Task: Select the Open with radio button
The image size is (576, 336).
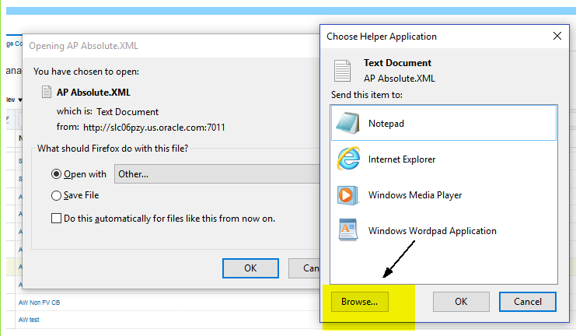Action: coord(56,174)
